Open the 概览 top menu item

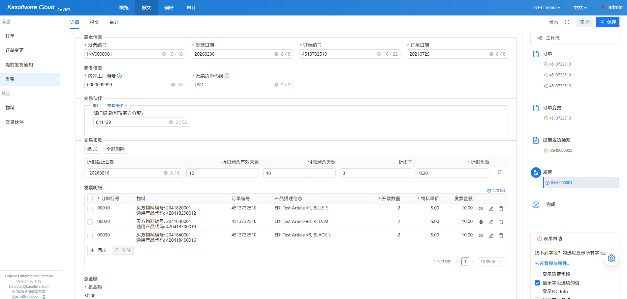(x=124, y=8)
